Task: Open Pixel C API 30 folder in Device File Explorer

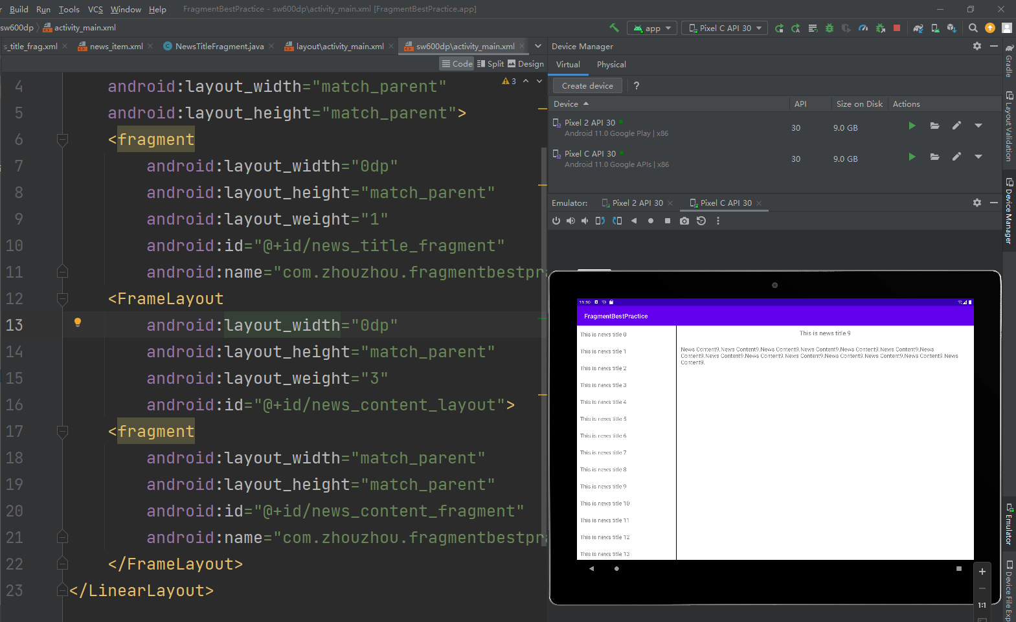Action: pyautogui.click(x=934, y=157)
